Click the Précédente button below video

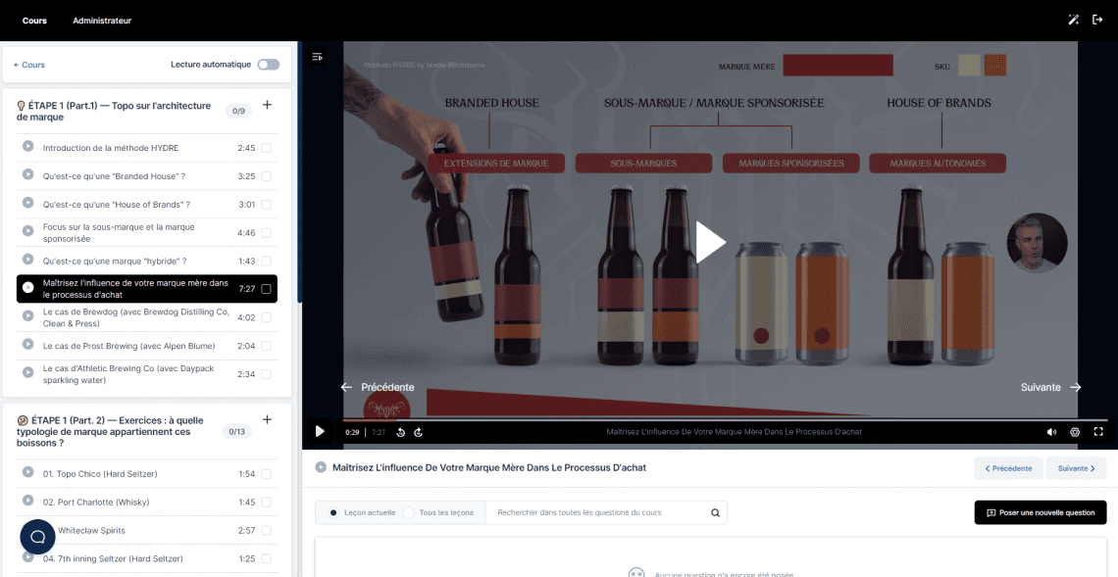[1008, 468]
